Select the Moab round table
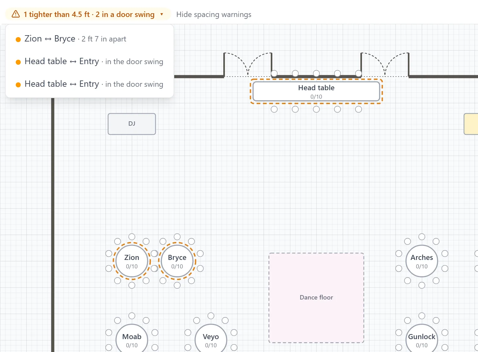The image size is (478, 352). coord(132,338)
